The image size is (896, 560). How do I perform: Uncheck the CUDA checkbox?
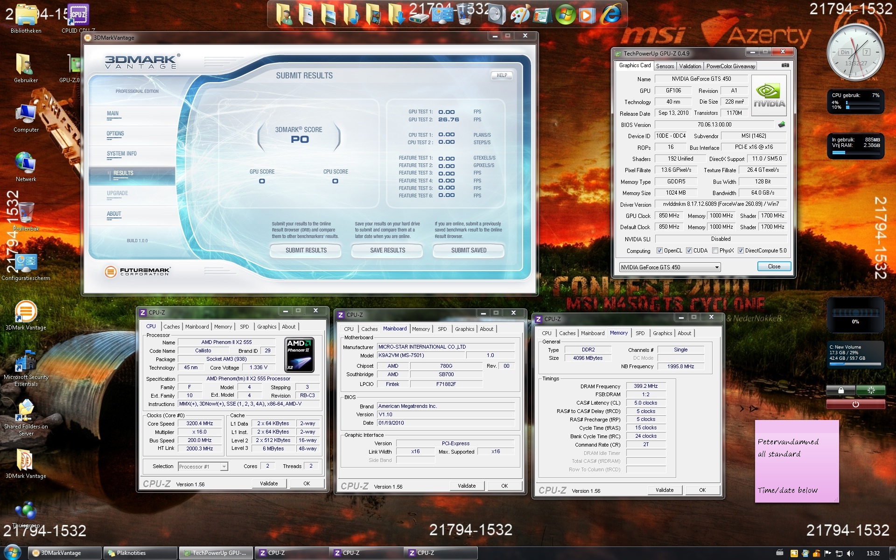(689, 251)
